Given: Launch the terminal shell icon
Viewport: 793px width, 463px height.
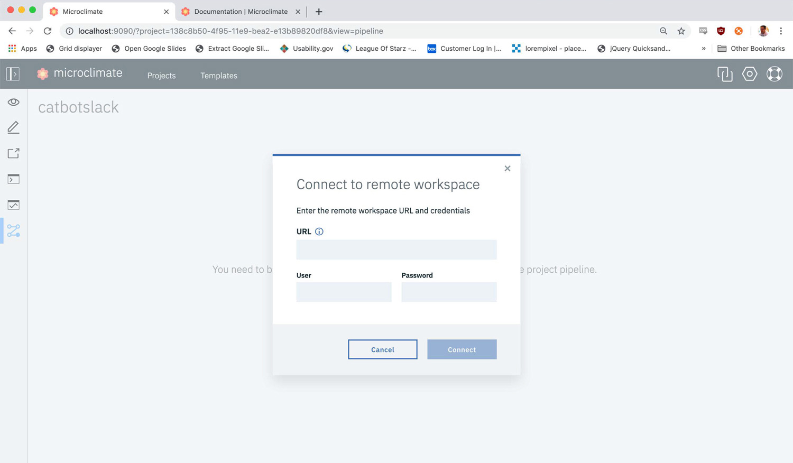Looking at the screenshot, I should 13,179.
